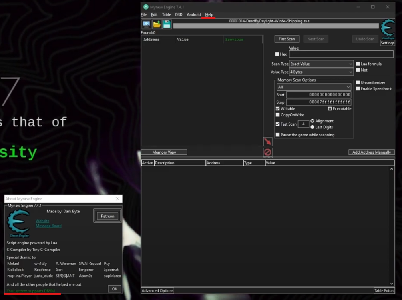Toggle the Executable checkbox
402x300 pixels.
point(330,109)
